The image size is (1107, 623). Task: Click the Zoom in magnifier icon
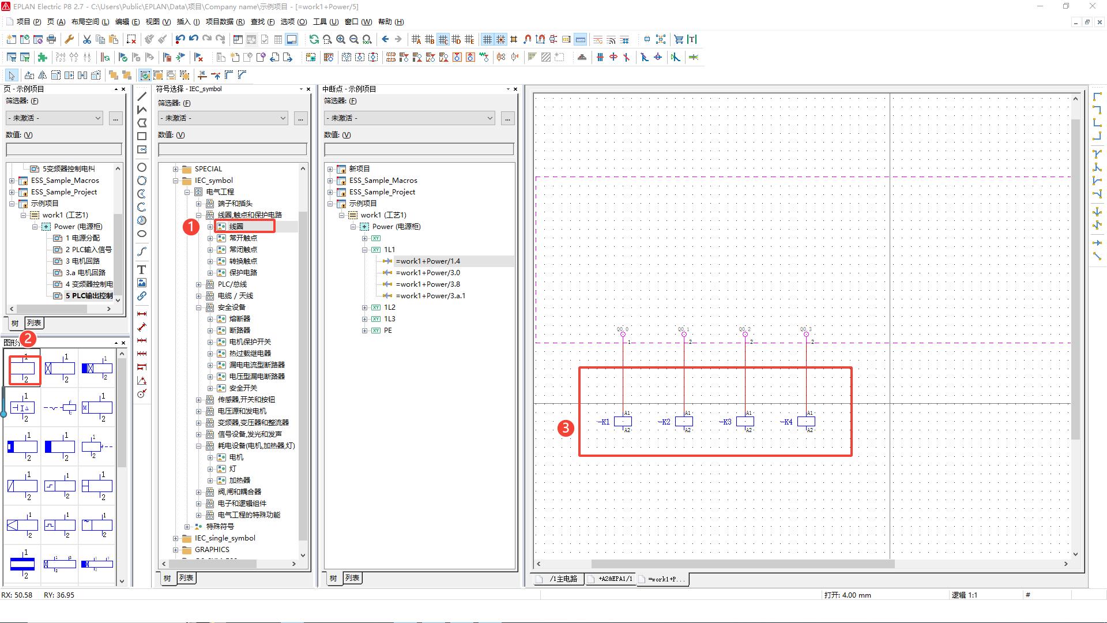click(x=341, y=39)
